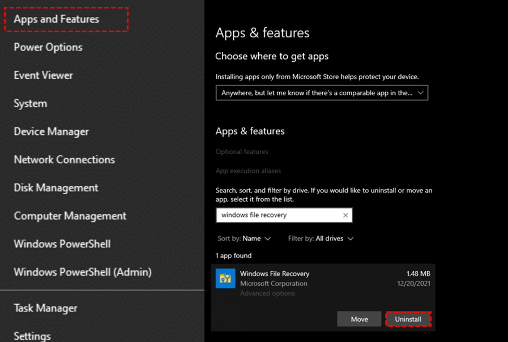
Task: Click the Windows File Recovery app icon
Action: click(225, 279)
